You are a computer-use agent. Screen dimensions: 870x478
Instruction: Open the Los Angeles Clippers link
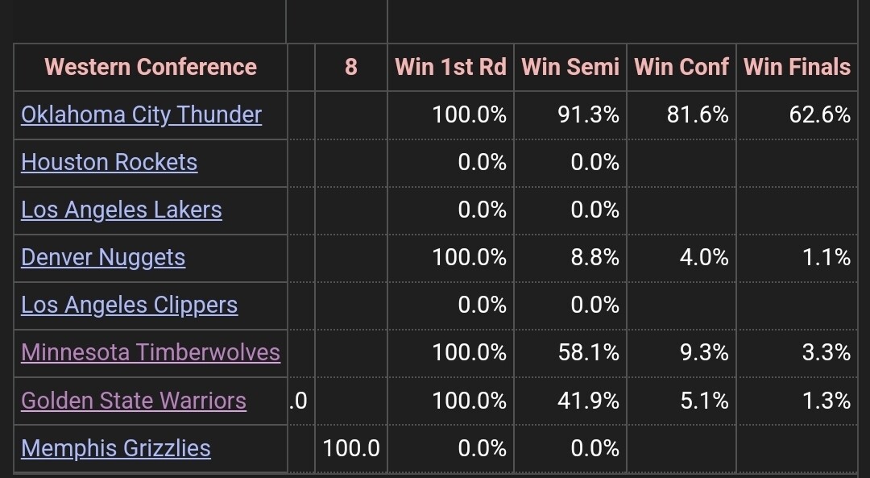tap(129, 305)
